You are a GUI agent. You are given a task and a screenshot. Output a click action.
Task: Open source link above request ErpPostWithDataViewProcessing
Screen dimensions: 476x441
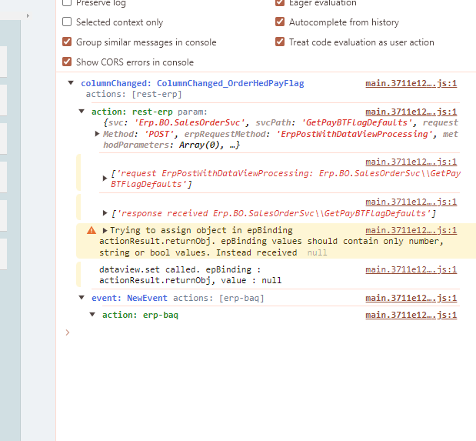tap(411, 162)
